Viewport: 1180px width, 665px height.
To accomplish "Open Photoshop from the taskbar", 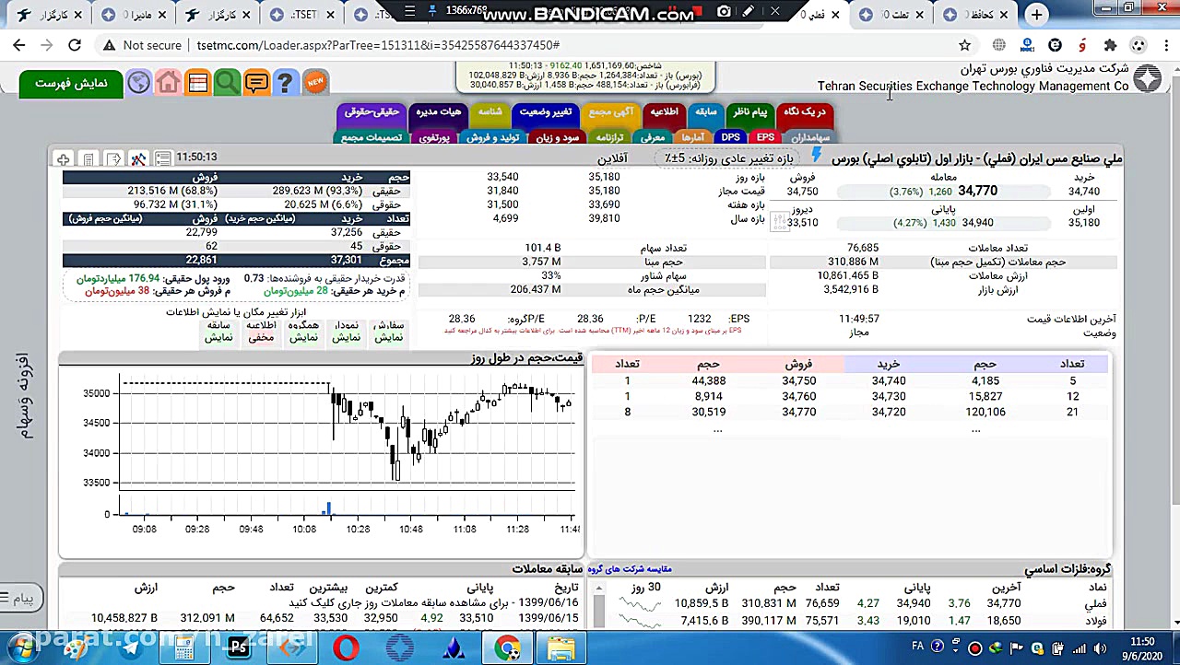I will pyautogui.click(x=239, y=647).
